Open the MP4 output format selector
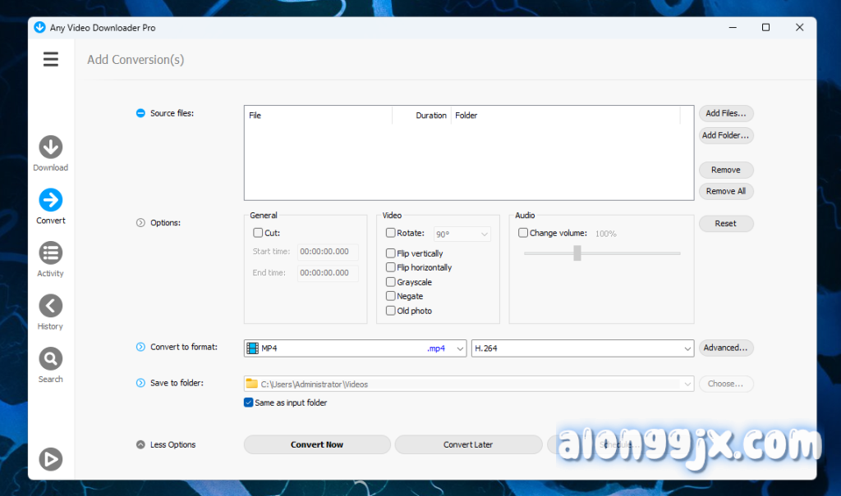The width and height of the screenshot is (841, 496). pos(355,348)
